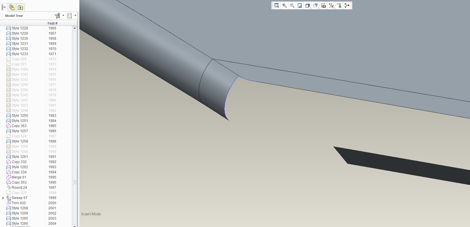Open the Saved Orientations icon
Viewport: 470px width, 227px height.
316,5
